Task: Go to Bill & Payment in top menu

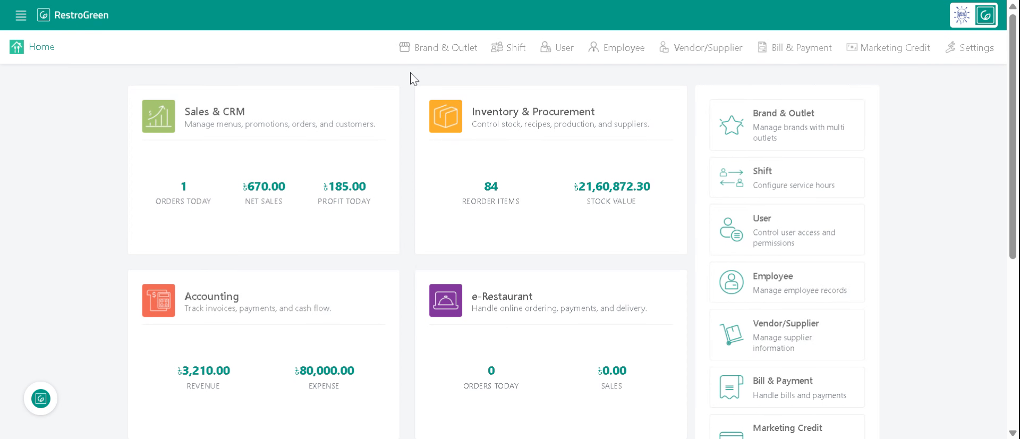Action: [x=794, y=47]
